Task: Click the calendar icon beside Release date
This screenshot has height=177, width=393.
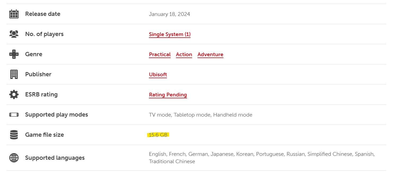Action: click(14, 14)
